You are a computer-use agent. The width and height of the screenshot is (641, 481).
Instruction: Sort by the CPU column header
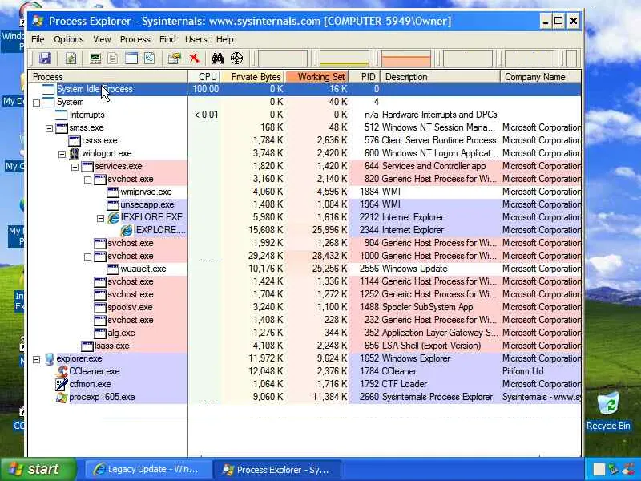(204, 77)
